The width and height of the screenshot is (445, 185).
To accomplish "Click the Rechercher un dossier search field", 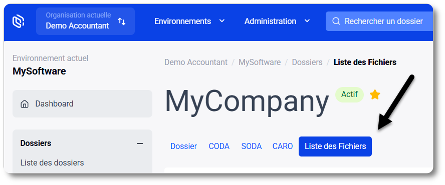I will [379, 21].
